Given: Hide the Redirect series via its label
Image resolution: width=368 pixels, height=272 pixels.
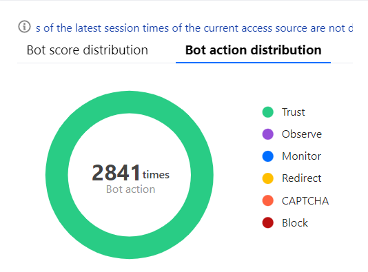Looking at the screenshot, I should (302, 178).
